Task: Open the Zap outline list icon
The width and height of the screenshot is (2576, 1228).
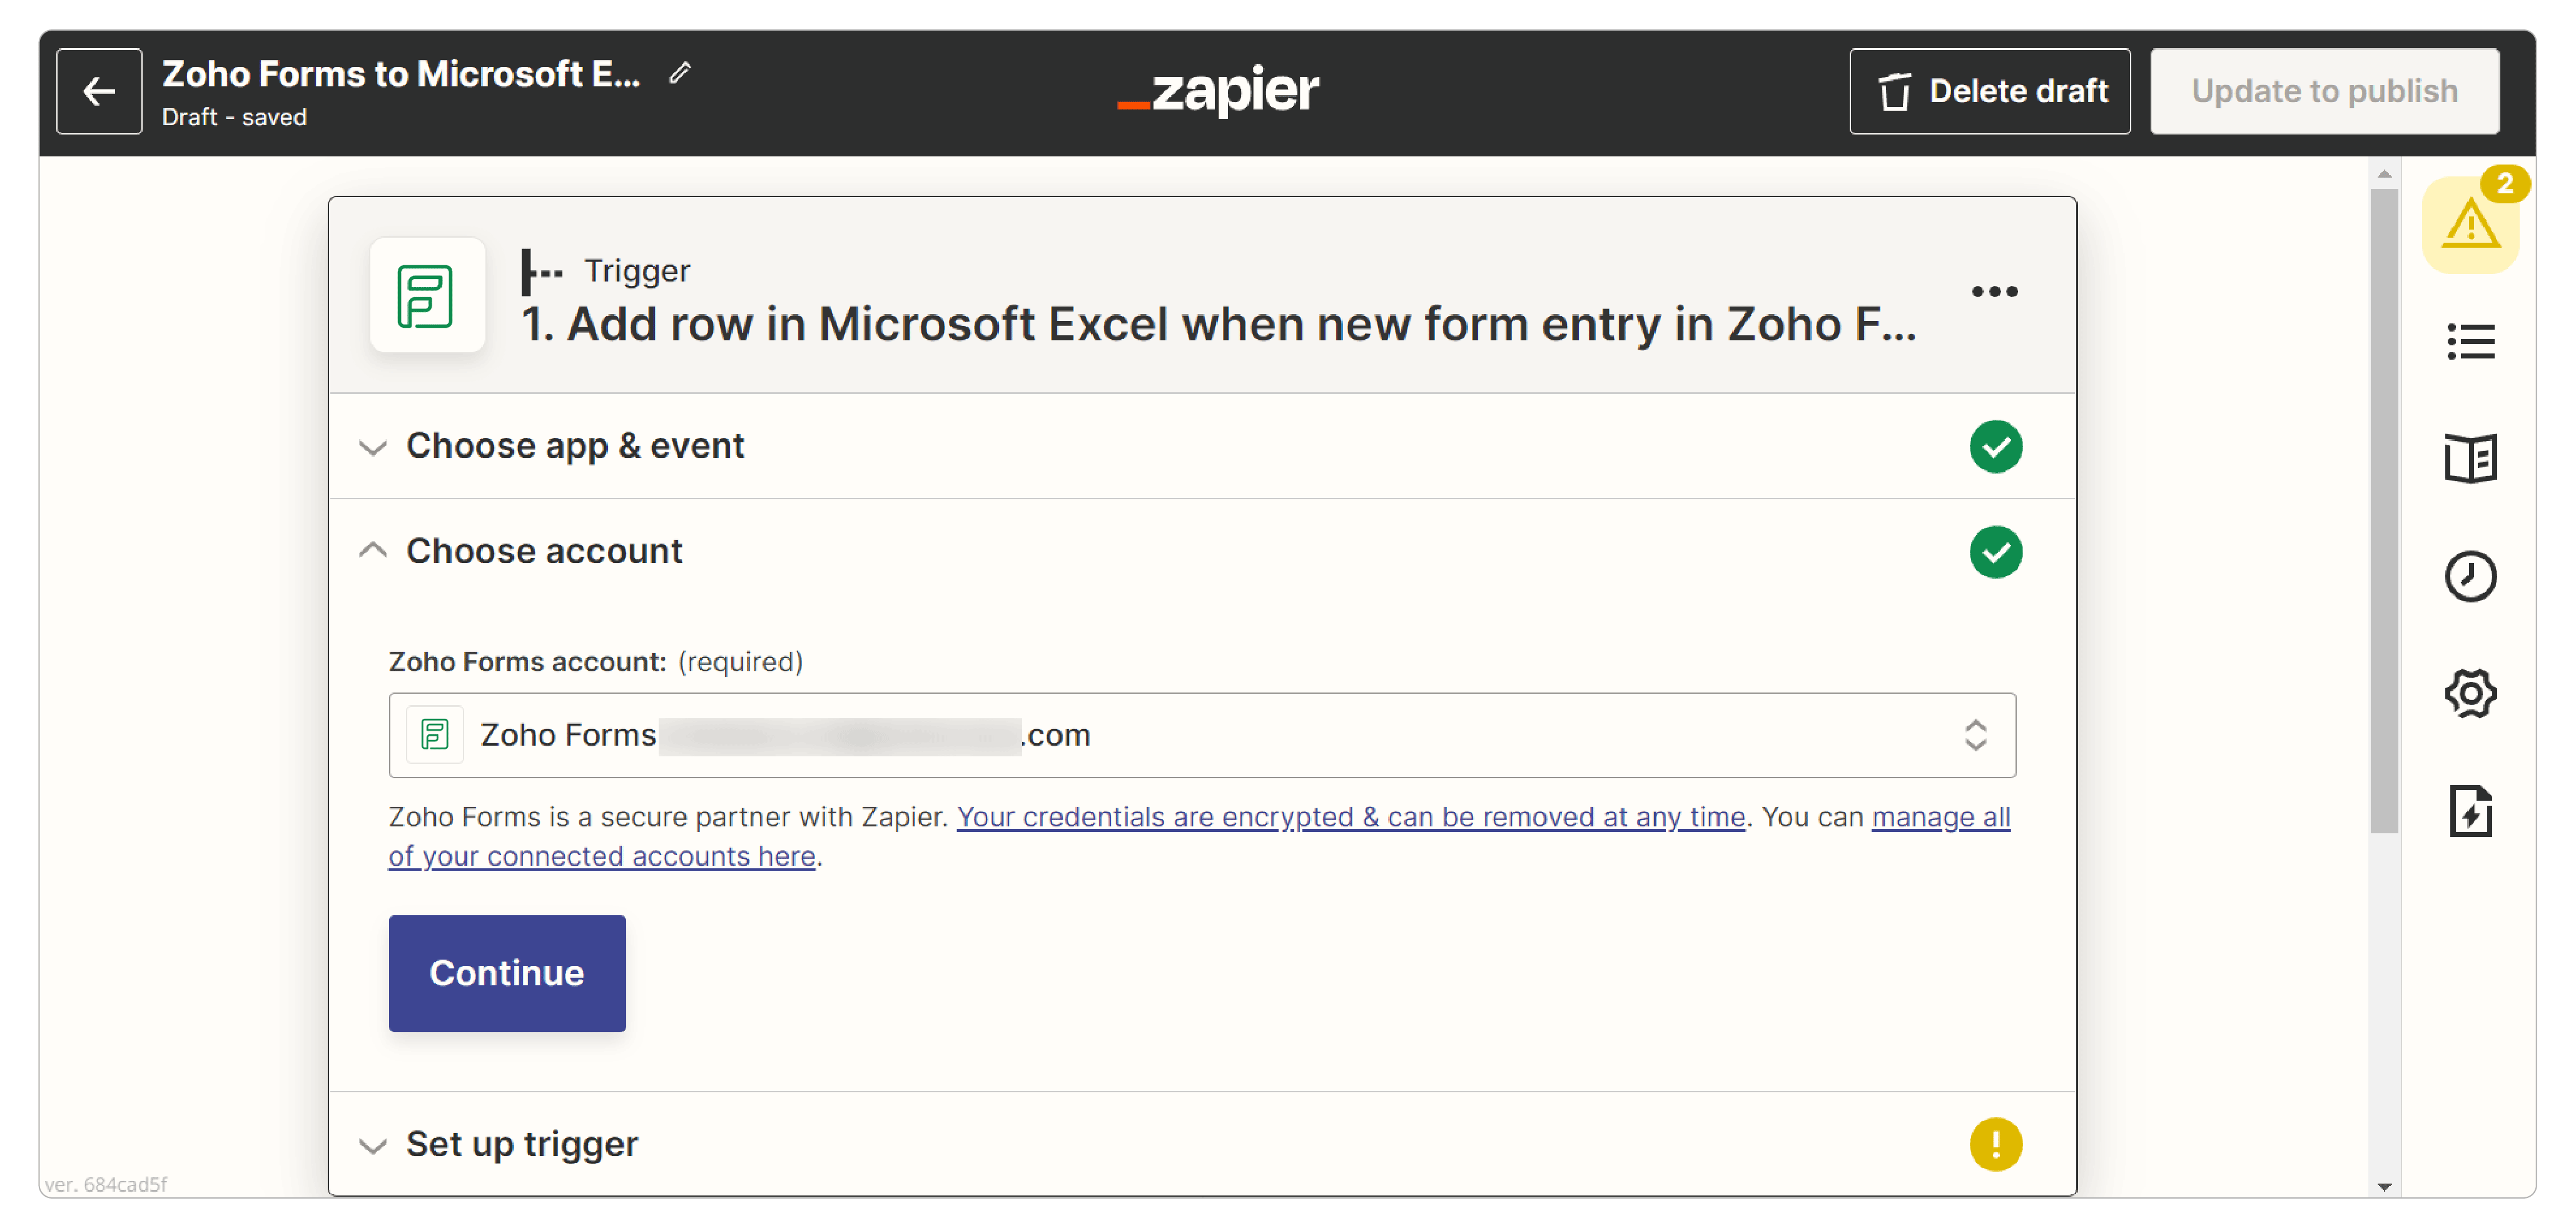Action: pos(2469,342)
